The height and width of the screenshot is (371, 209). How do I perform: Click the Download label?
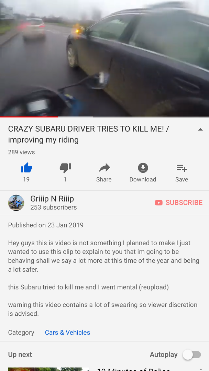143,179
